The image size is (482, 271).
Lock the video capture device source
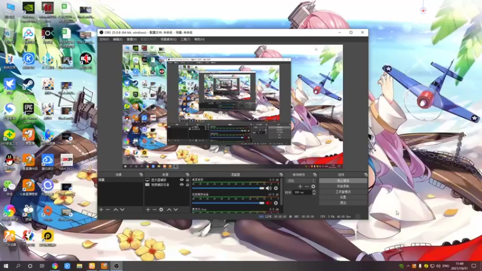point(187,185)
